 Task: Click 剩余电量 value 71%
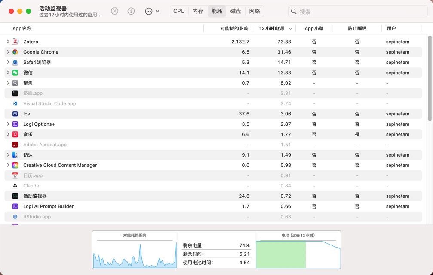coord(244,245)
